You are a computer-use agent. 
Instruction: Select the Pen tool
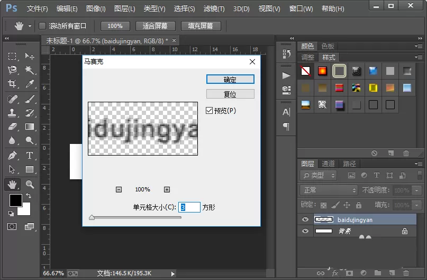(x=12, y=156)
